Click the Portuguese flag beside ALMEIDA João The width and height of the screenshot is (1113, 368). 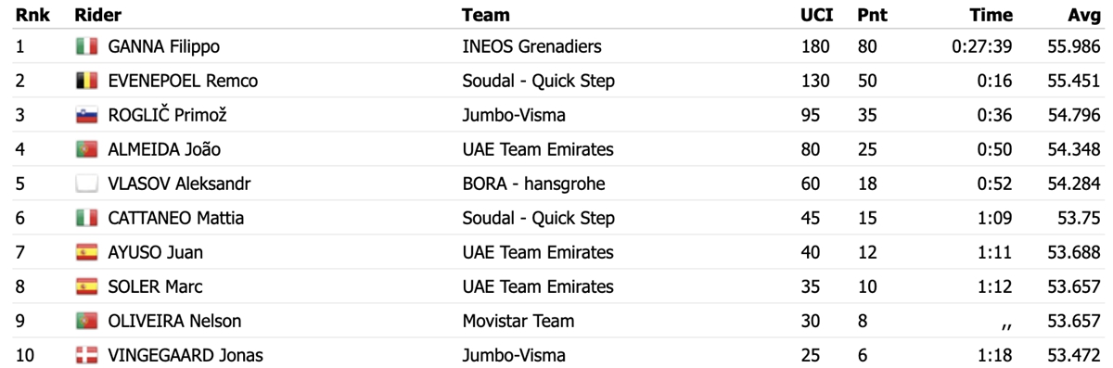pyautogui.click(x=87, y=149)
